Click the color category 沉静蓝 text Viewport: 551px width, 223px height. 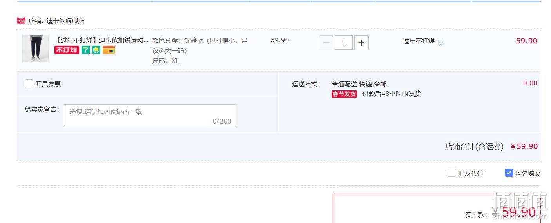pos(200,45)
